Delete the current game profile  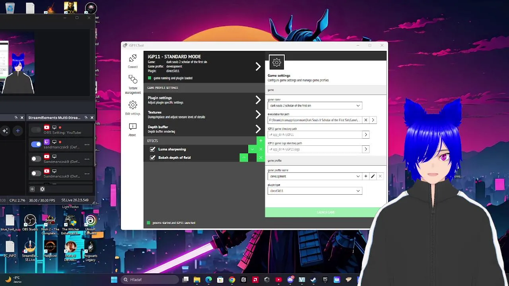point(380,176)
